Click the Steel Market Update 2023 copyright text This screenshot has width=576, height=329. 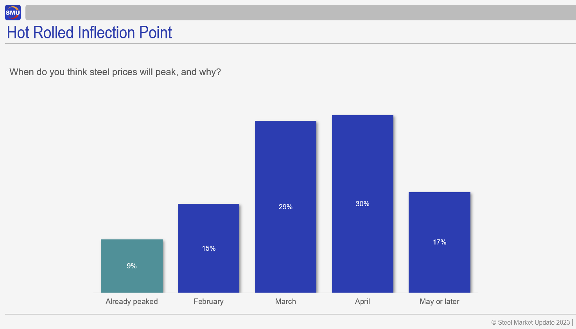point(531,322)
